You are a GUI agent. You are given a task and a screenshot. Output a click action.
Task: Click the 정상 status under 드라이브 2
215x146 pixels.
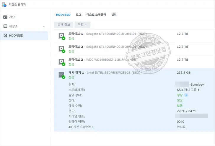click(x=71, y=52)
